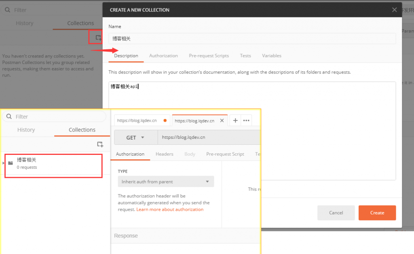Click the folder icon of 博客相关 collection
This screenshot has width=414, height=254.
pyautogui.click(x=11, y=163)
